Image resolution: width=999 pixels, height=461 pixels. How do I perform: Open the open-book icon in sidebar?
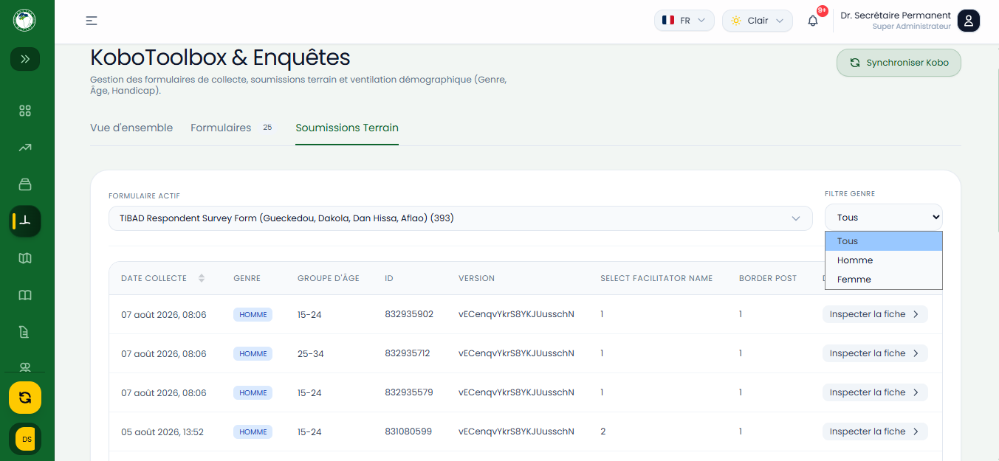(25, 295)
